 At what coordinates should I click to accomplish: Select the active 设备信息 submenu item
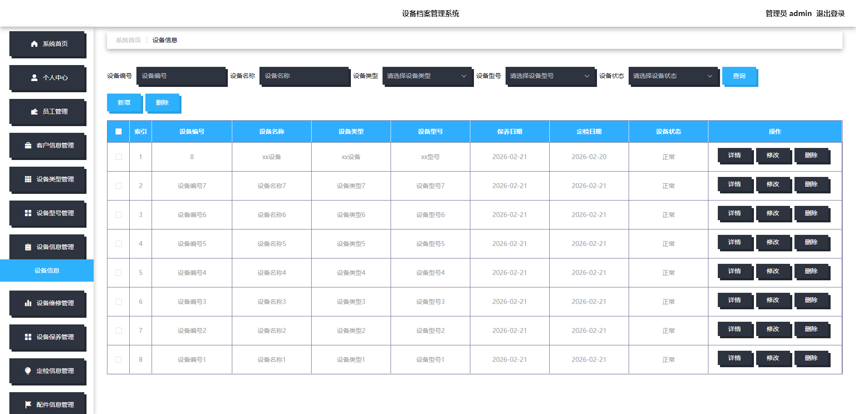point(47,271)
